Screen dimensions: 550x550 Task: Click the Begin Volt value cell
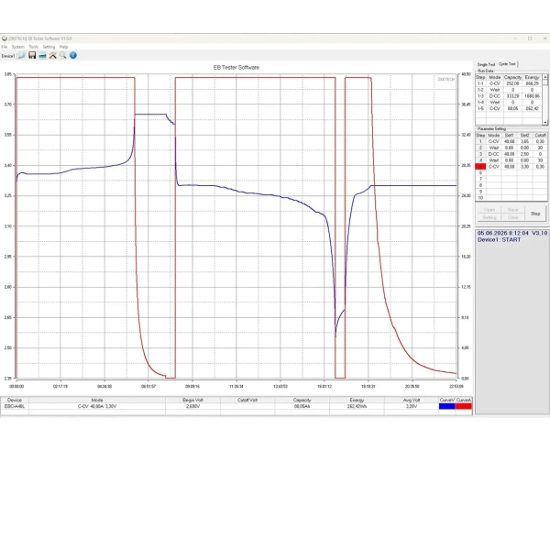[x=192, y=406]
